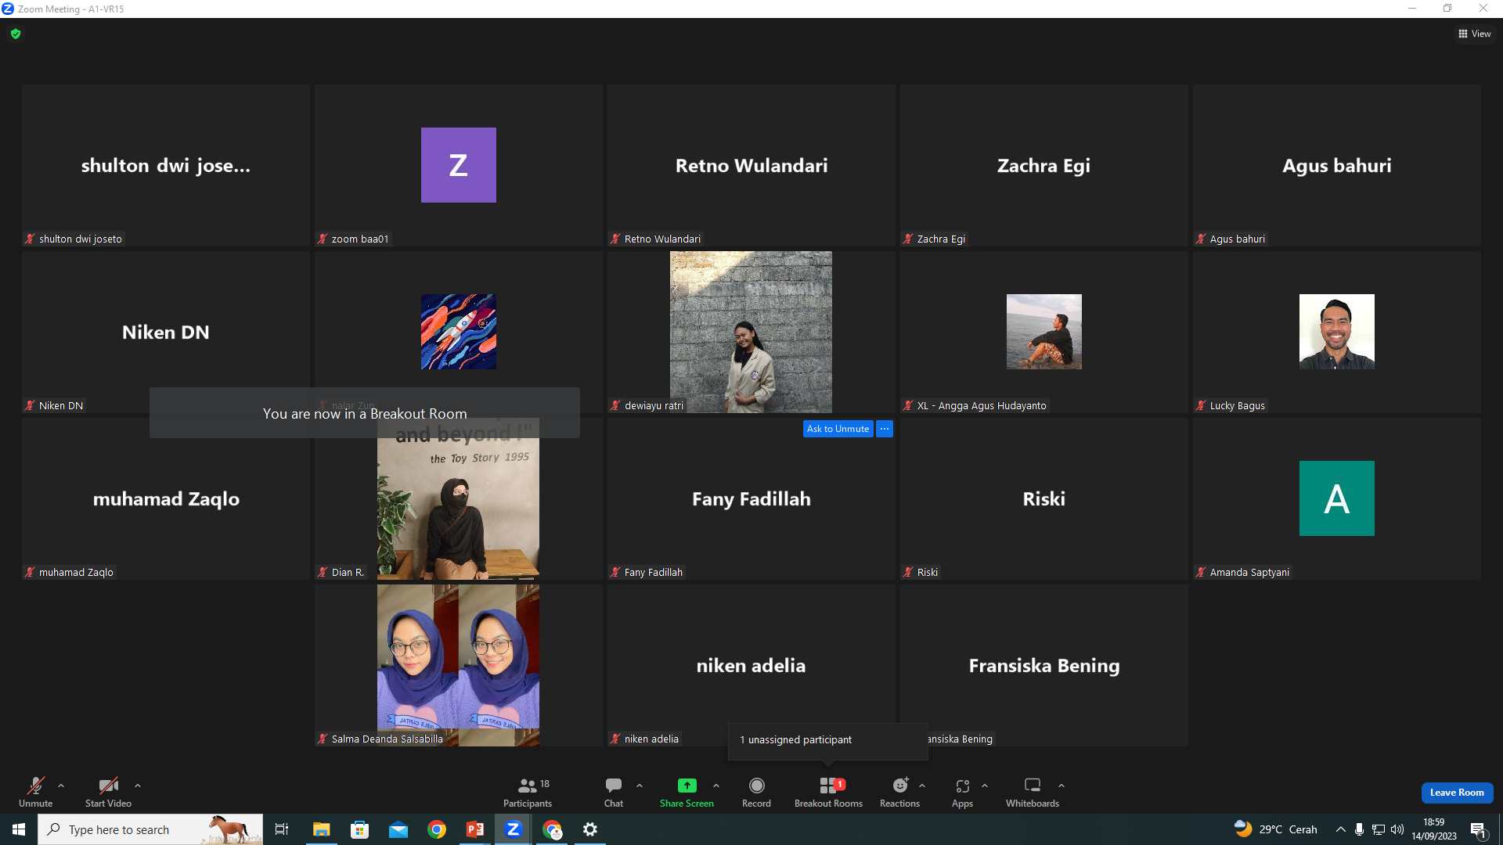This screenshot has height=845, width=1503.
Task: Click Riski name label
Action: [x=927, y=573]
